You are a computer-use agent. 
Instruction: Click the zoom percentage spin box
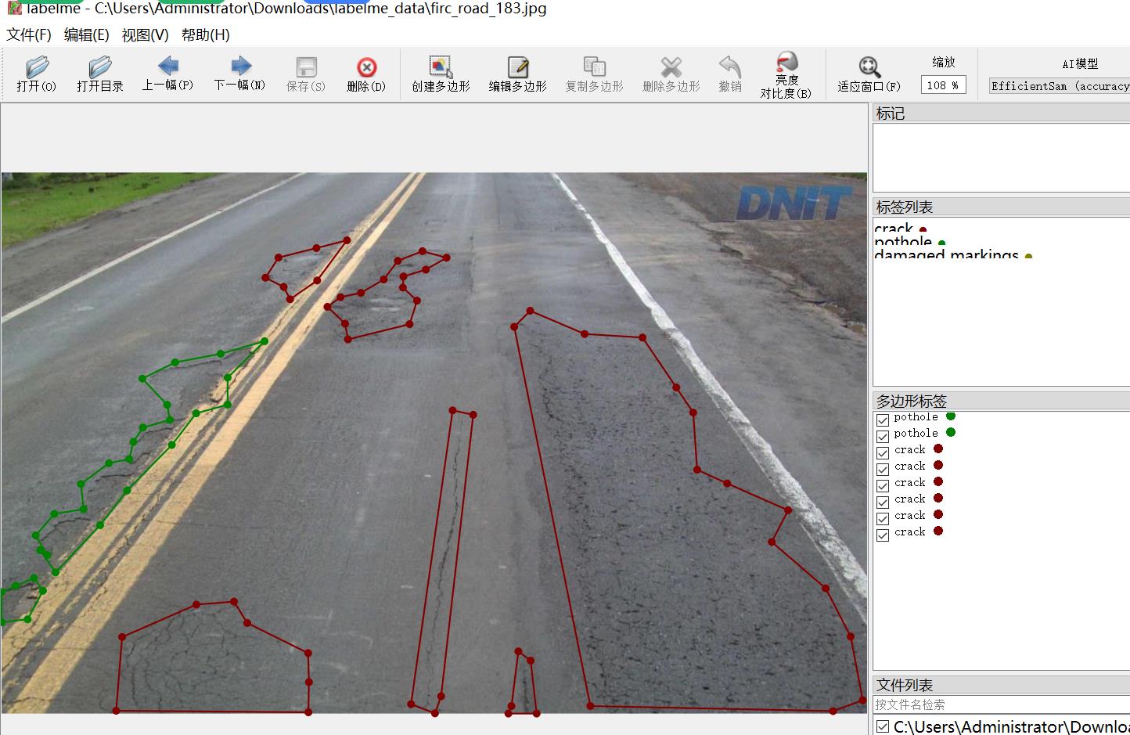tap(943, 85)
